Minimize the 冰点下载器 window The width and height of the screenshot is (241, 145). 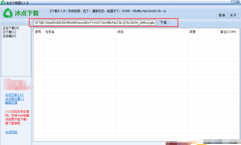pos(233,2)
